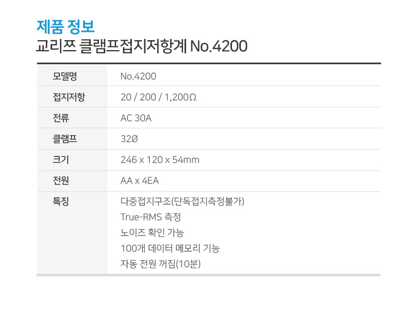Screen dimensions: 417x316
Task: Click the 전원 row label
Action: pyautogui.click(x=61, y=180)
